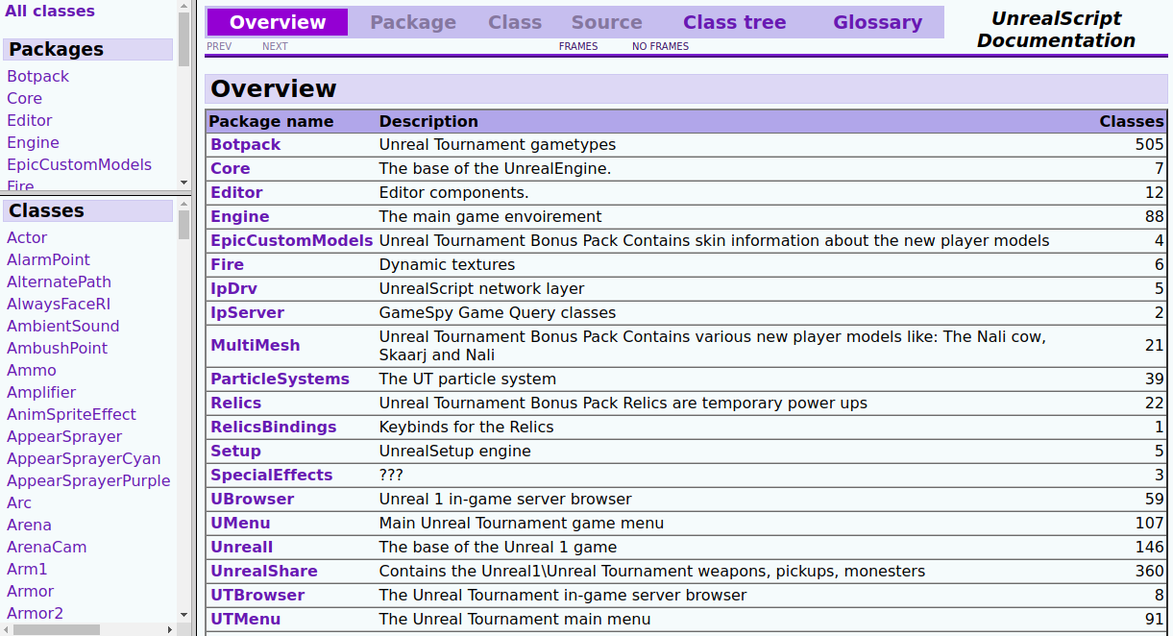1173x636 pixels.
Task: Open the IpDrv package
Action: click(234, 289)
